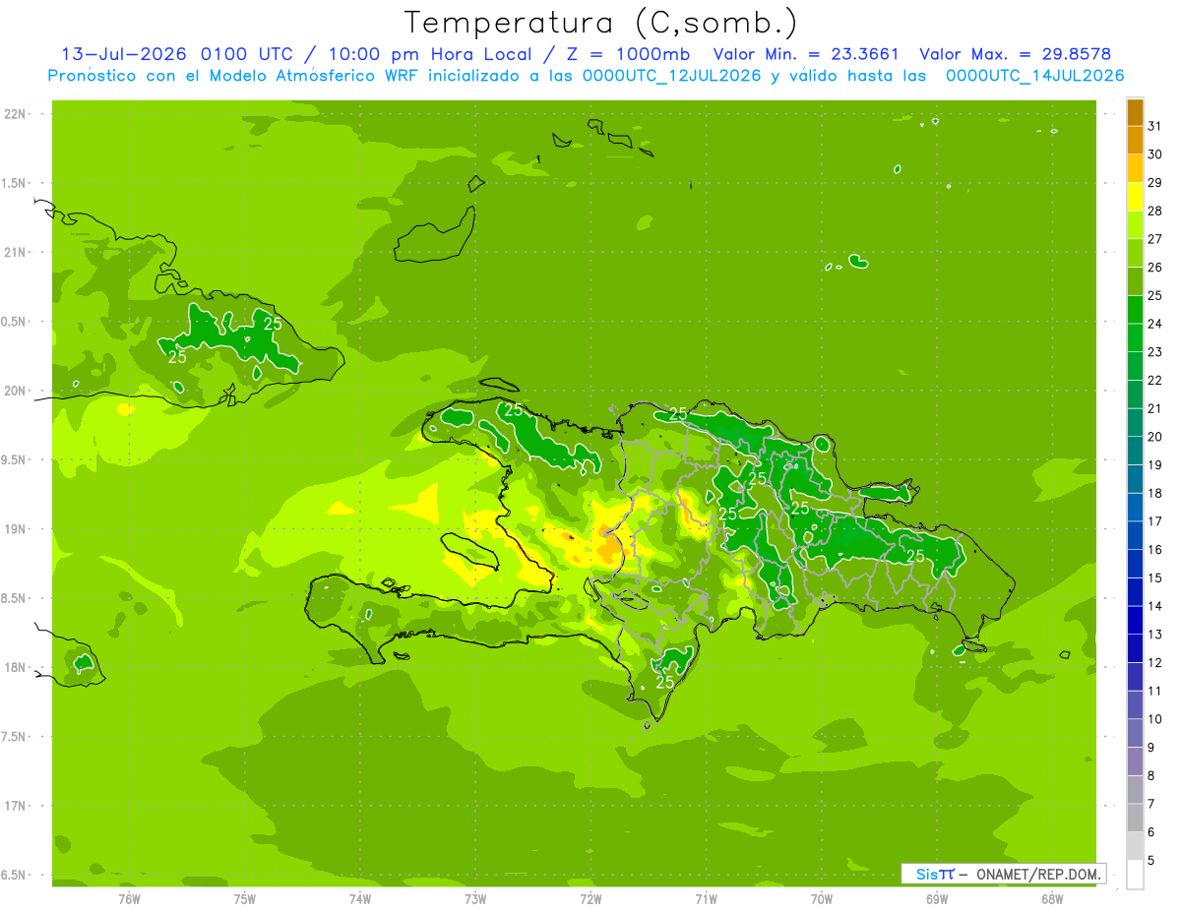
Task: Click the "73W" longitude label
Action: 475,898
